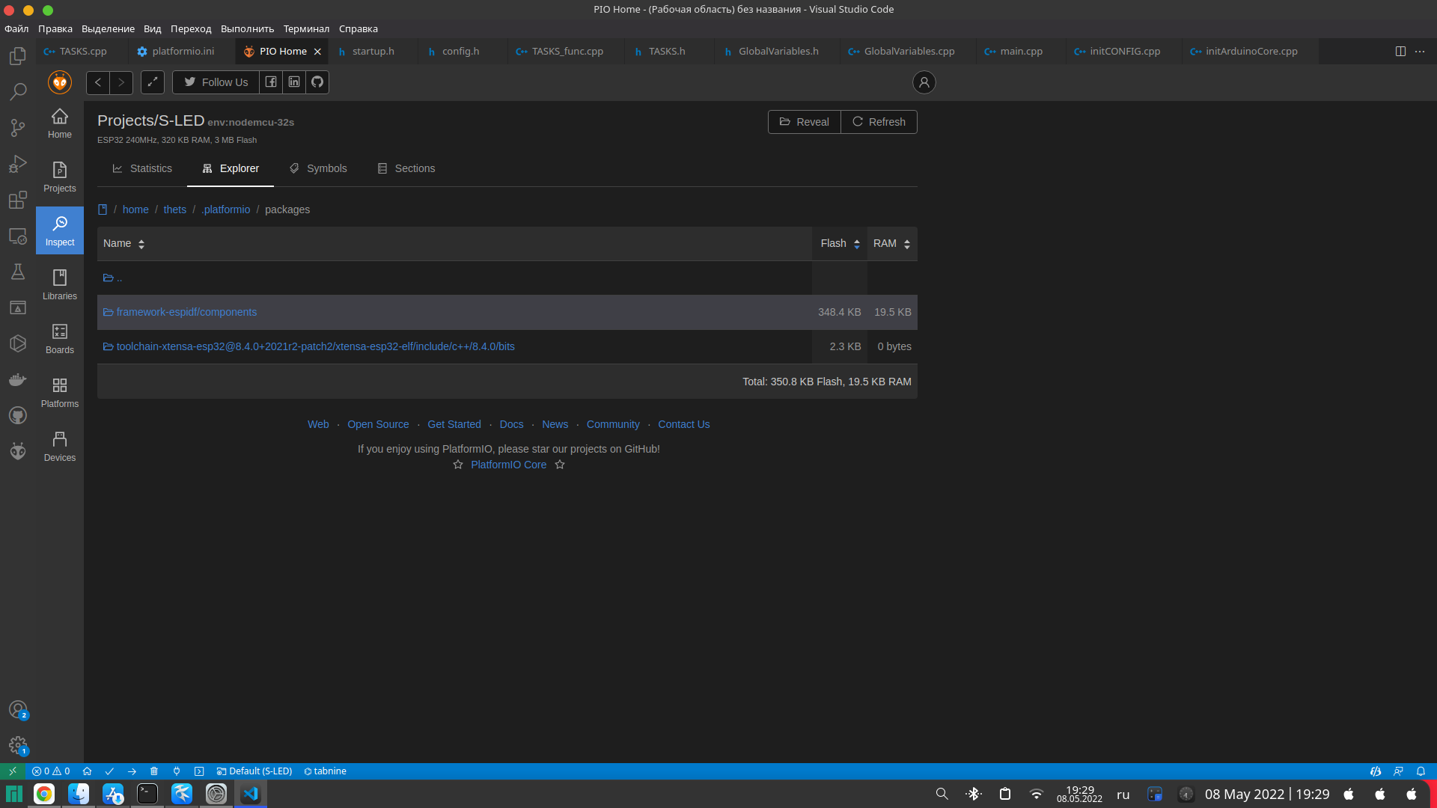The width and height of the screenshot is (1437, 808).
Task: Open the terminal app in taskbar
Action: [147, 794]
